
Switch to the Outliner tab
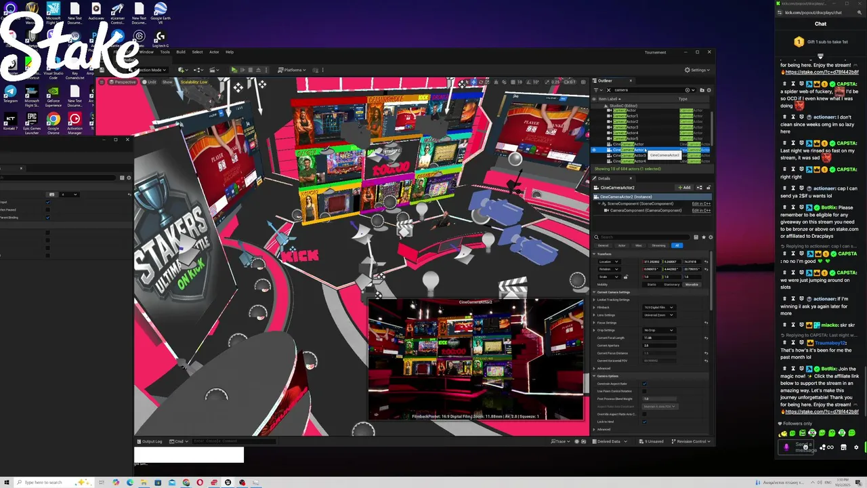605,81
